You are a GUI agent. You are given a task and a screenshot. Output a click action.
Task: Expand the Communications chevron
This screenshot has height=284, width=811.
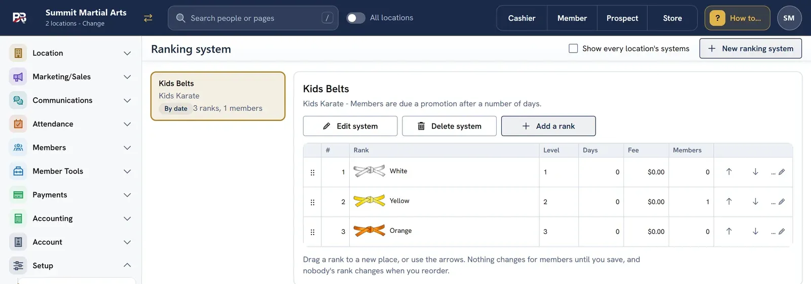point(127,100)
